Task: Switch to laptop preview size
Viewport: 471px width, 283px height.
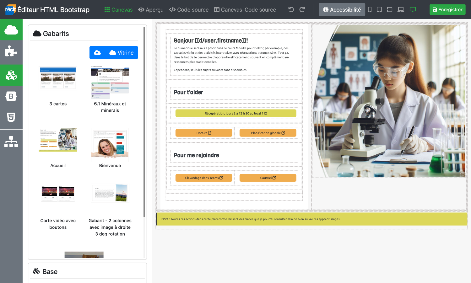Action: tap(401, 10)
